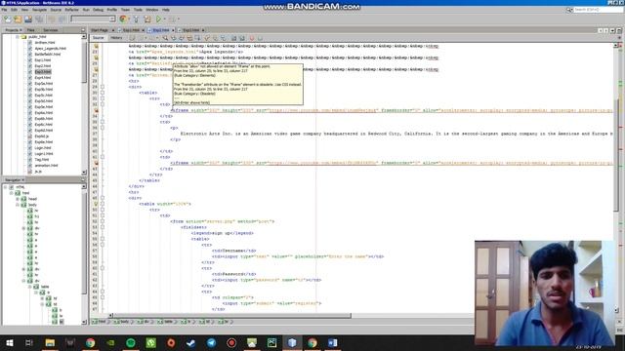Screen dimensions: 625x351
Task: Click the New Project toolbar icon
Action: pyautogui.click(x=18, y=19)
